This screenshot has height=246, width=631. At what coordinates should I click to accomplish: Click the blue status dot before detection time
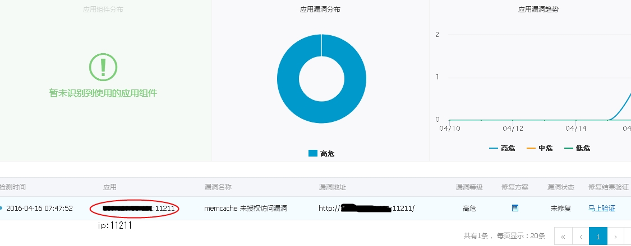coord(1,208)
